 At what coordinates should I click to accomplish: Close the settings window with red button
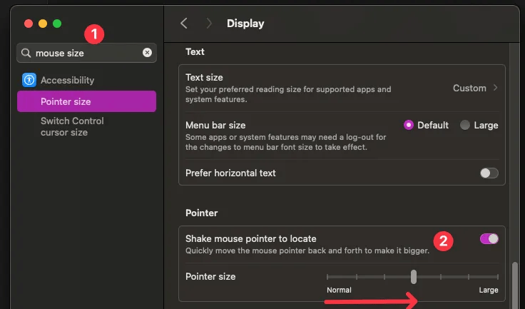coord(29,24)
